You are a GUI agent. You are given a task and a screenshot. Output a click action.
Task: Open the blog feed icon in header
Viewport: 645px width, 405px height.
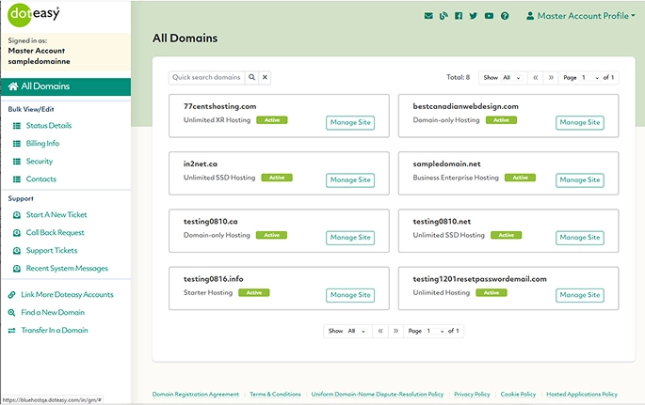(443, 16)
